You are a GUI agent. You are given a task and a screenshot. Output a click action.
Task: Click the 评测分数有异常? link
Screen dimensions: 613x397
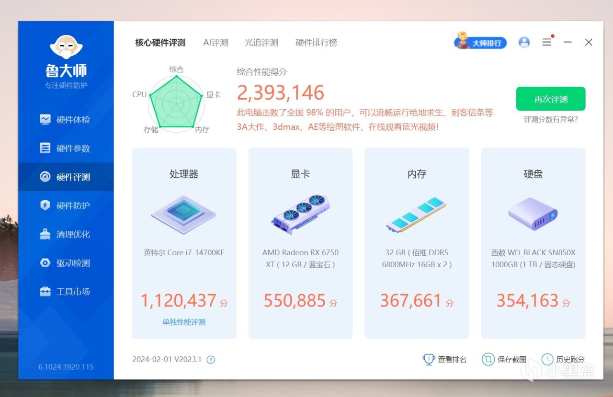551,120
